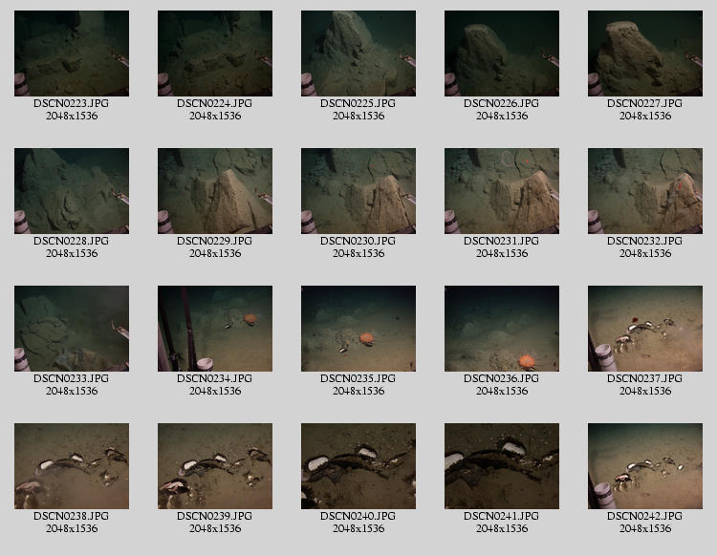
Task: View the DSCN0230.JPG thumbnail
Action: [x=358, y=191]
